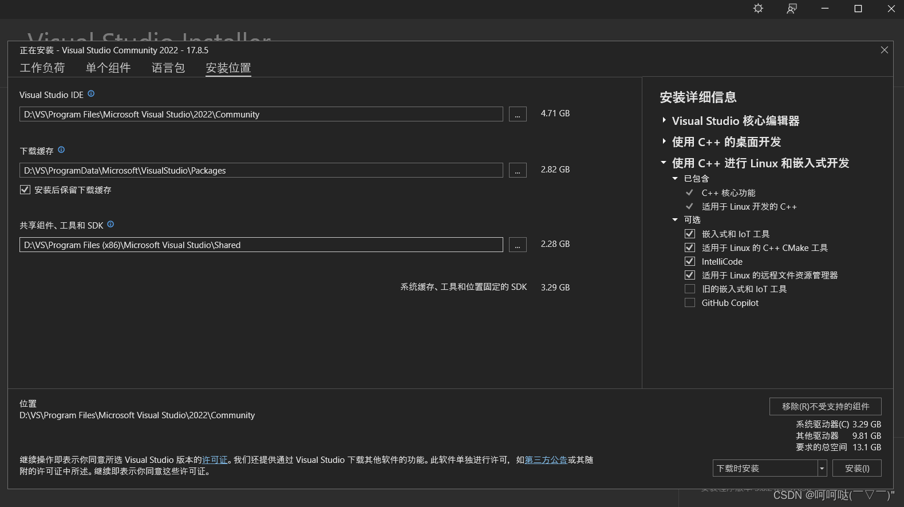Click 系统驱动器(C) 3.29 GB text
This screenshot has height=507, width=904.
pos(838,424)
